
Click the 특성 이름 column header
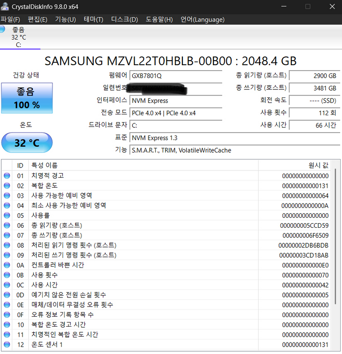[x=143, y=165]
